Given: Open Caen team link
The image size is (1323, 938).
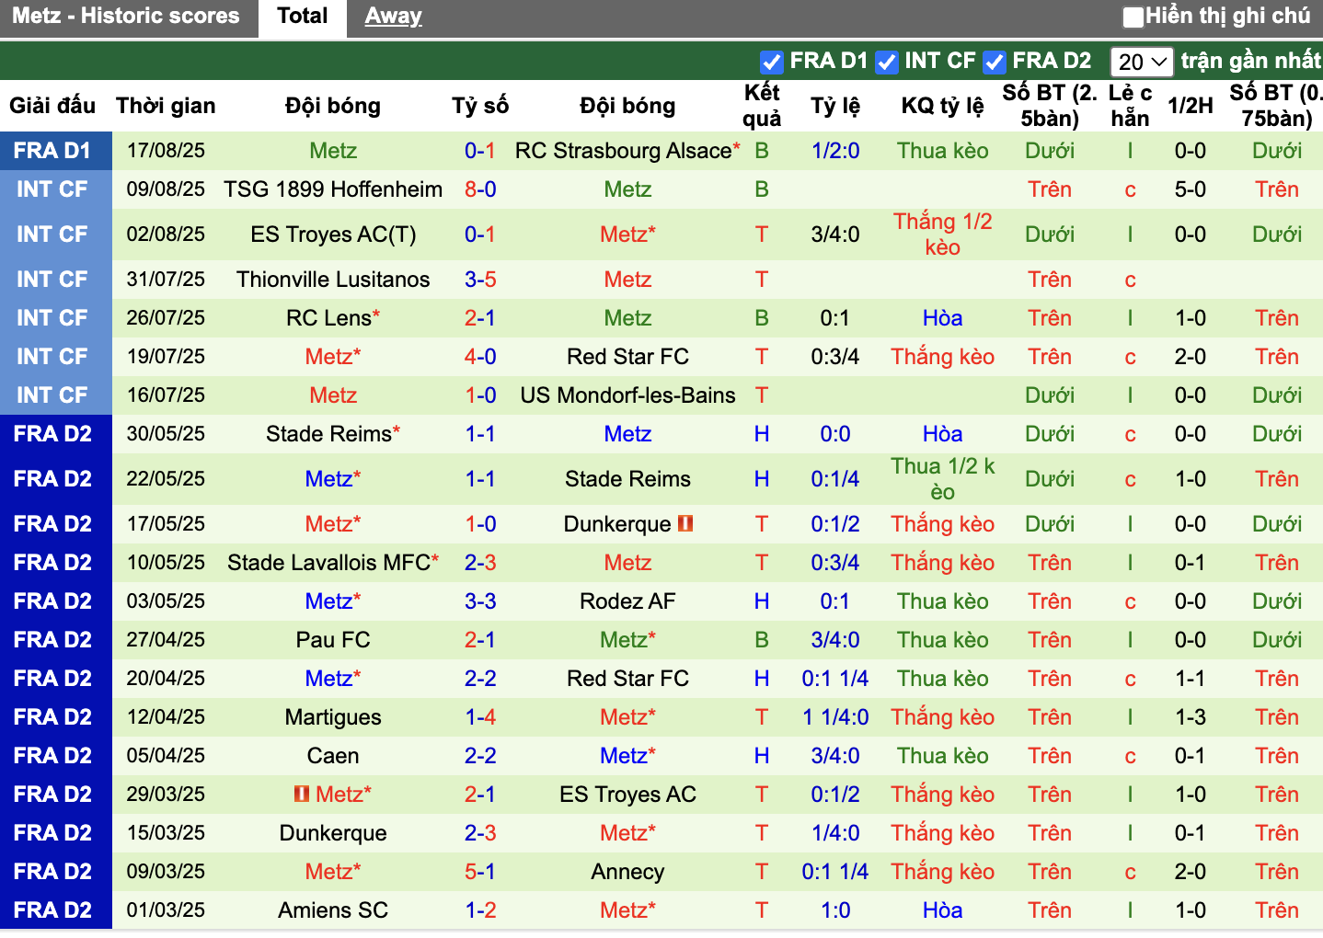Looking at the screenshot, I should tap(333, 756).
